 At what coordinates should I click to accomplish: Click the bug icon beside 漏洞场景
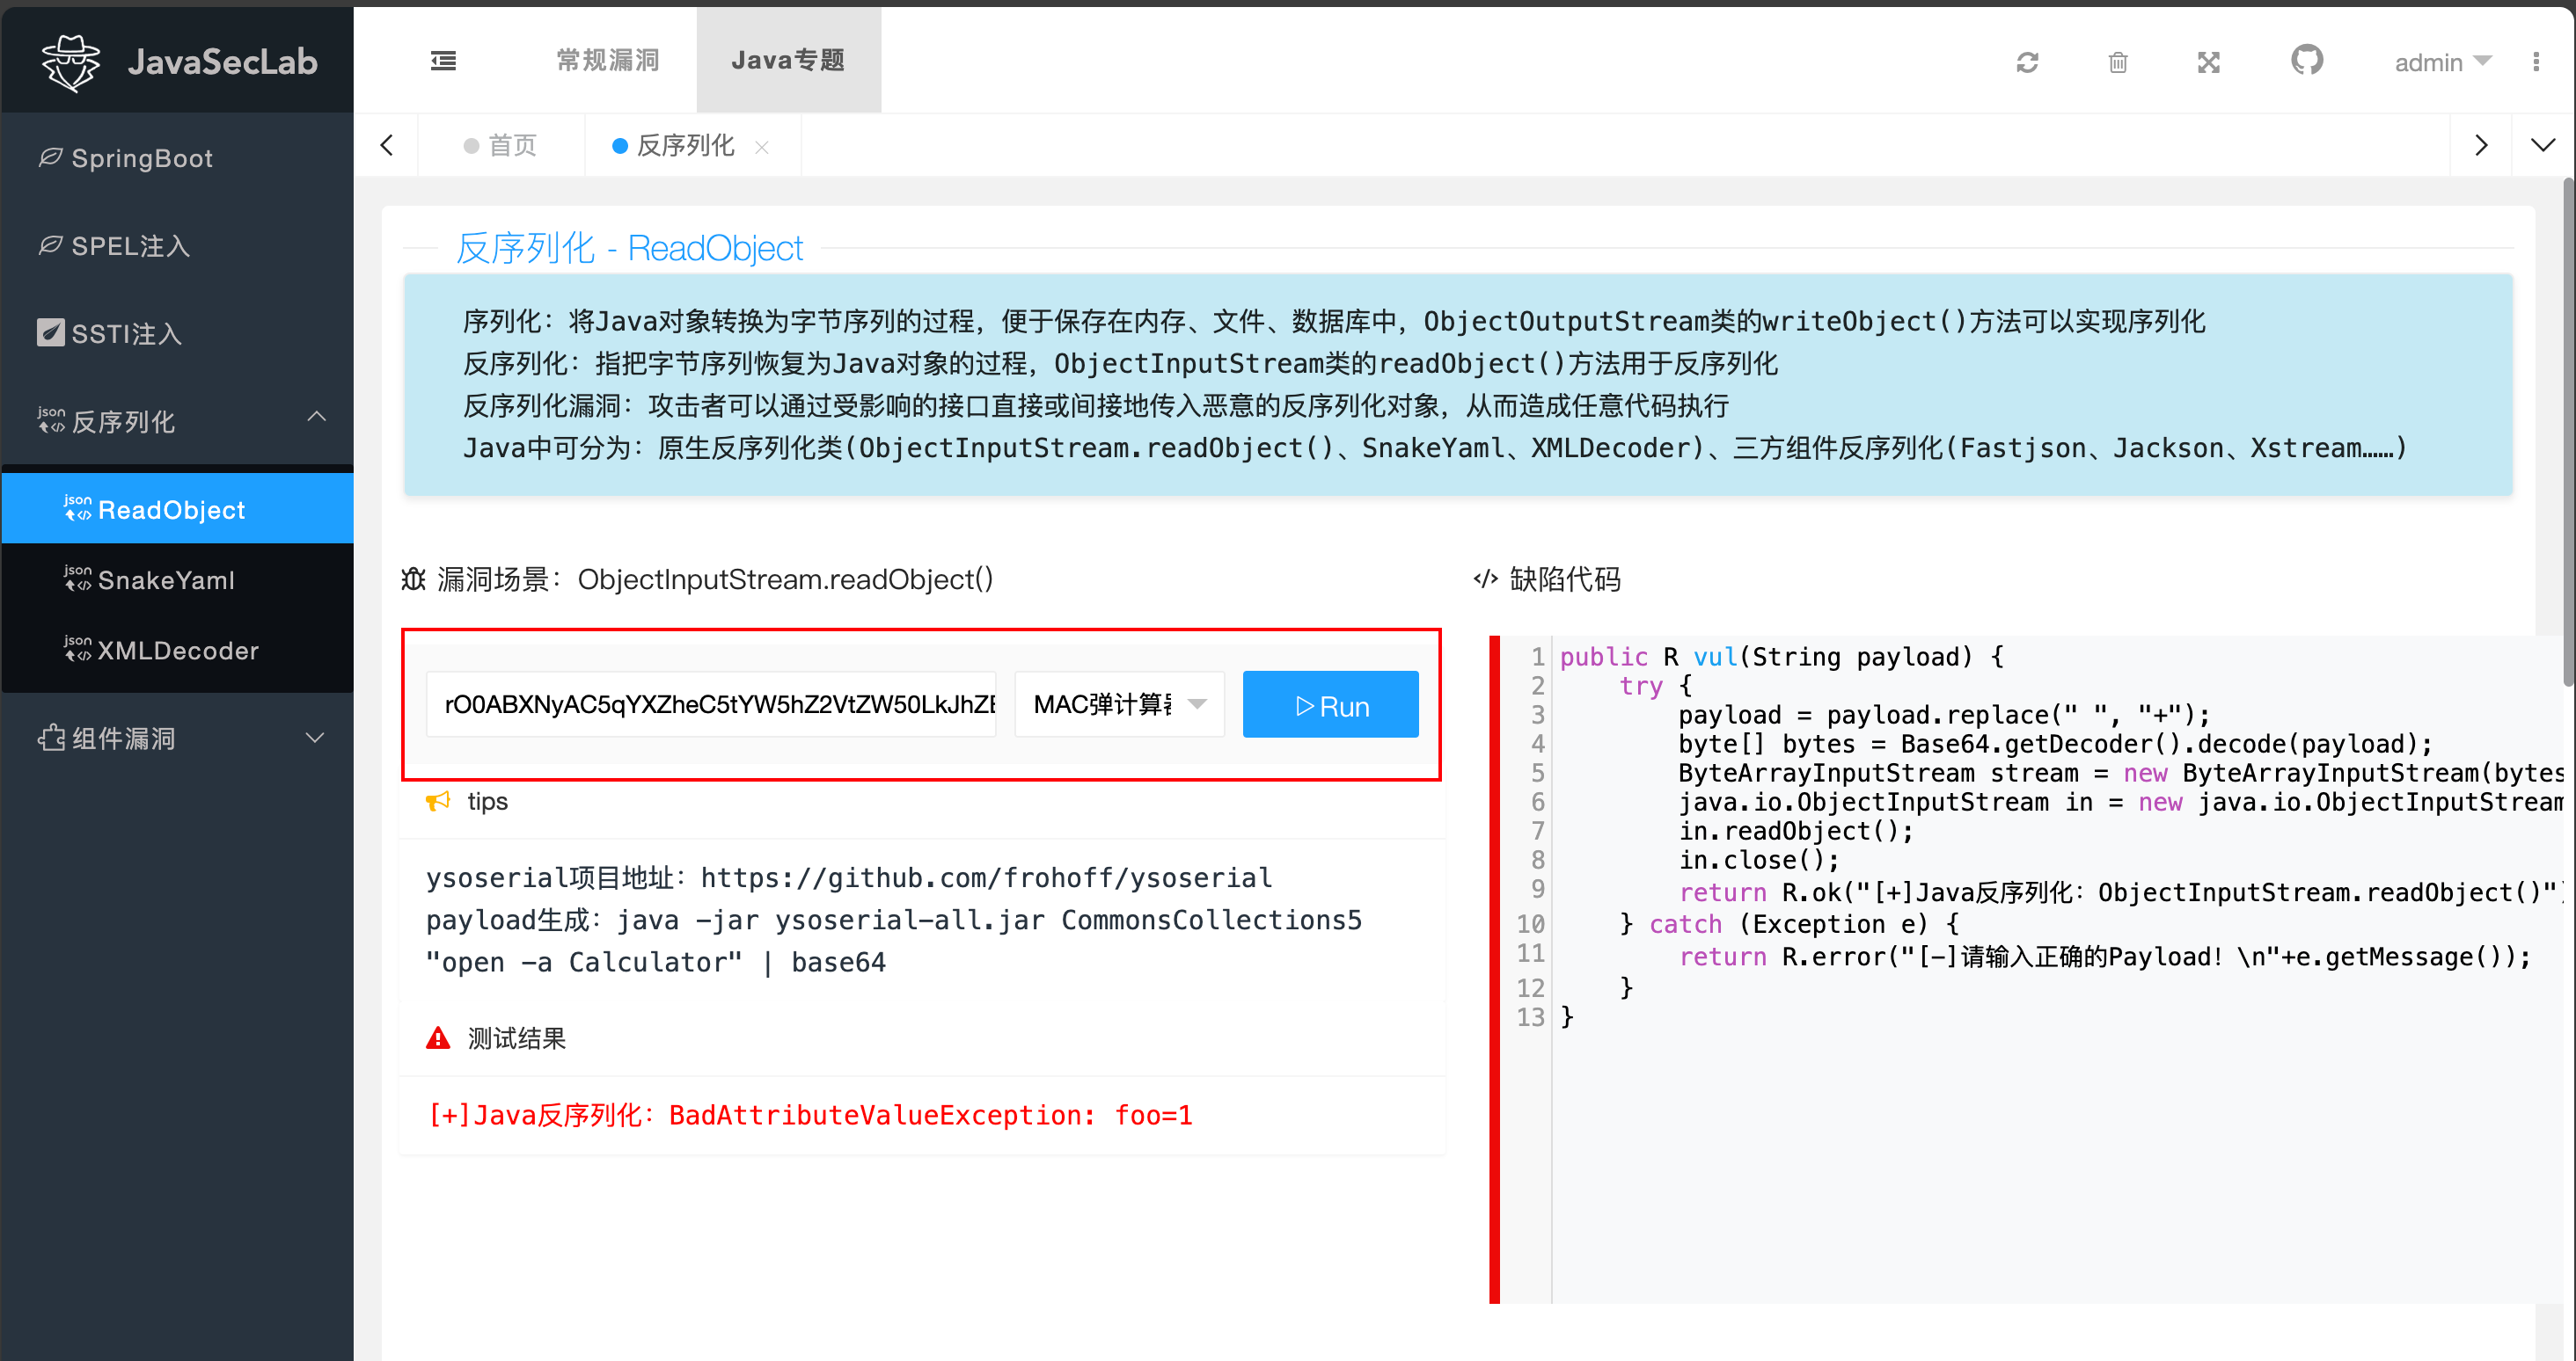413,579
